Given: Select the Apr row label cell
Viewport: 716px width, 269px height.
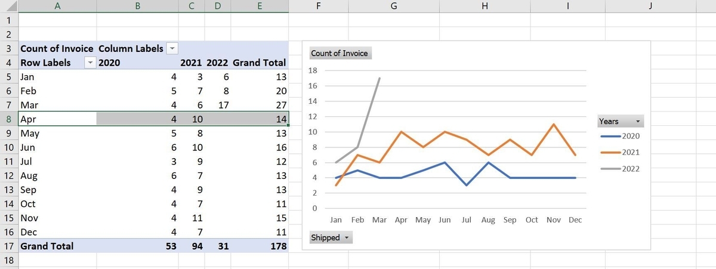Looking at the screenshot, I should (57, 119).
